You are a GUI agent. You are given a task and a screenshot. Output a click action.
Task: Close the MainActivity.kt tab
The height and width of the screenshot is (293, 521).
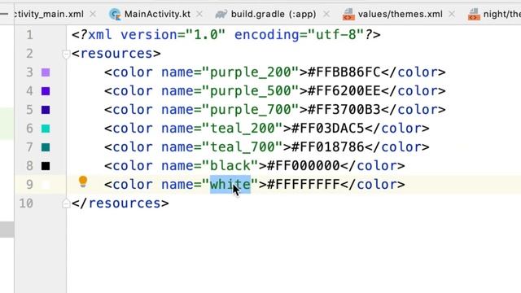(199, 14)
